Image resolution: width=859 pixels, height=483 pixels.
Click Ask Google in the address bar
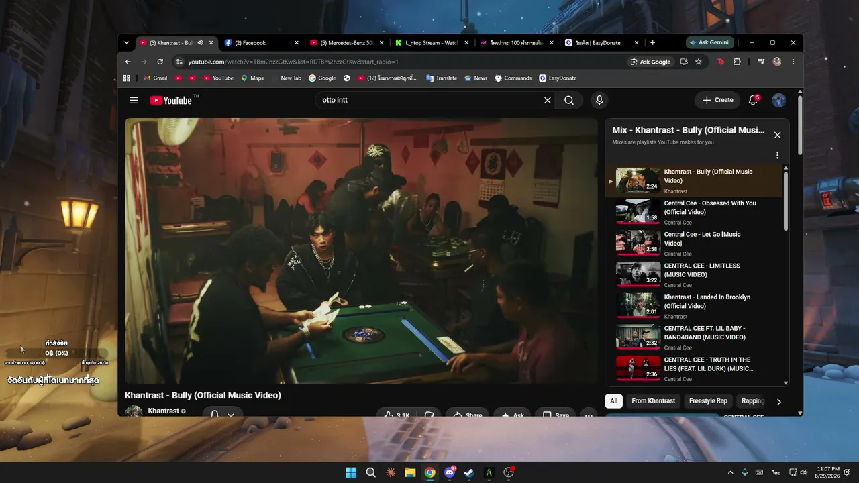point(650,62)
